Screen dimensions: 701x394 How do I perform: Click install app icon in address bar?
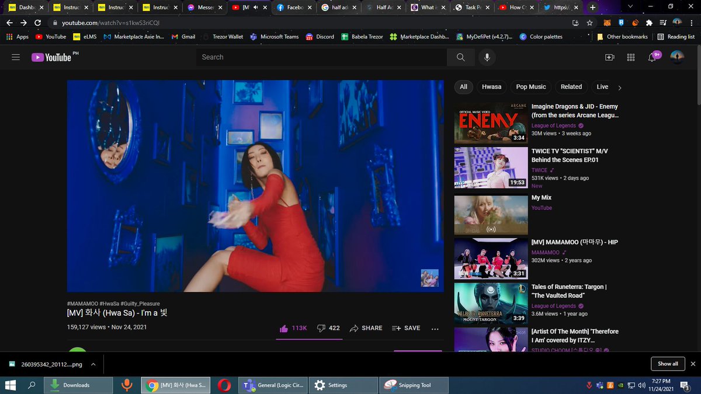tap(575, 23)
